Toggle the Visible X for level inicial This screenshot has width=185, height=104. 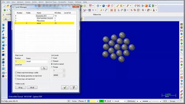27,23
